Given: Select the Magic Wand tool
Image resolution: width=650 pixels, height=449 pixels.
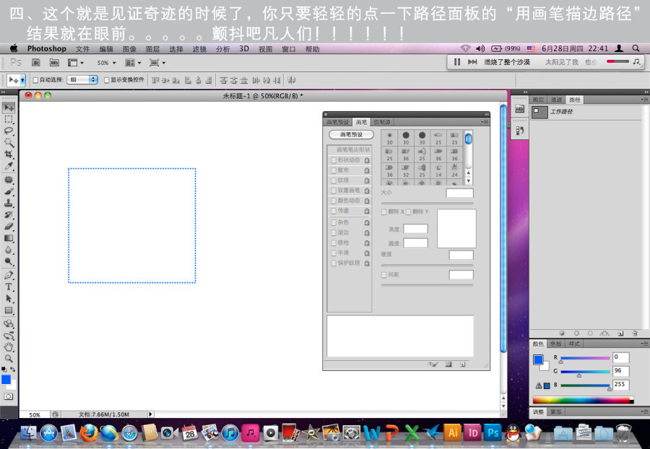Looking at the screenshot, I should (x=9, y=142).
